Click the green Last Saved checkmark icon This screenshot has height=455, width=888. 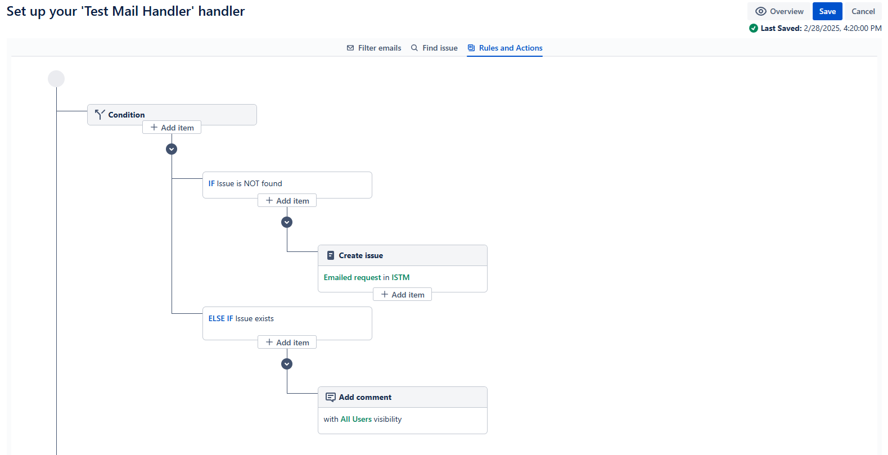(754, 28)
